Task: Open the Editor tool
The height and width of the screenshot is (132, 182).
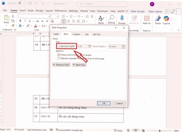Action: 158,20
